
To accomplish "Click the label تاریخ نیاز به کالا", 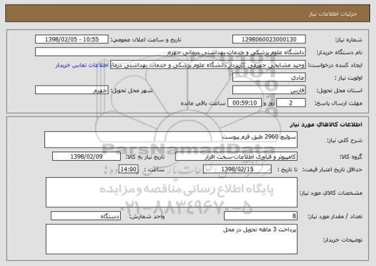I will pyautogui.click(x=145, y=157).
